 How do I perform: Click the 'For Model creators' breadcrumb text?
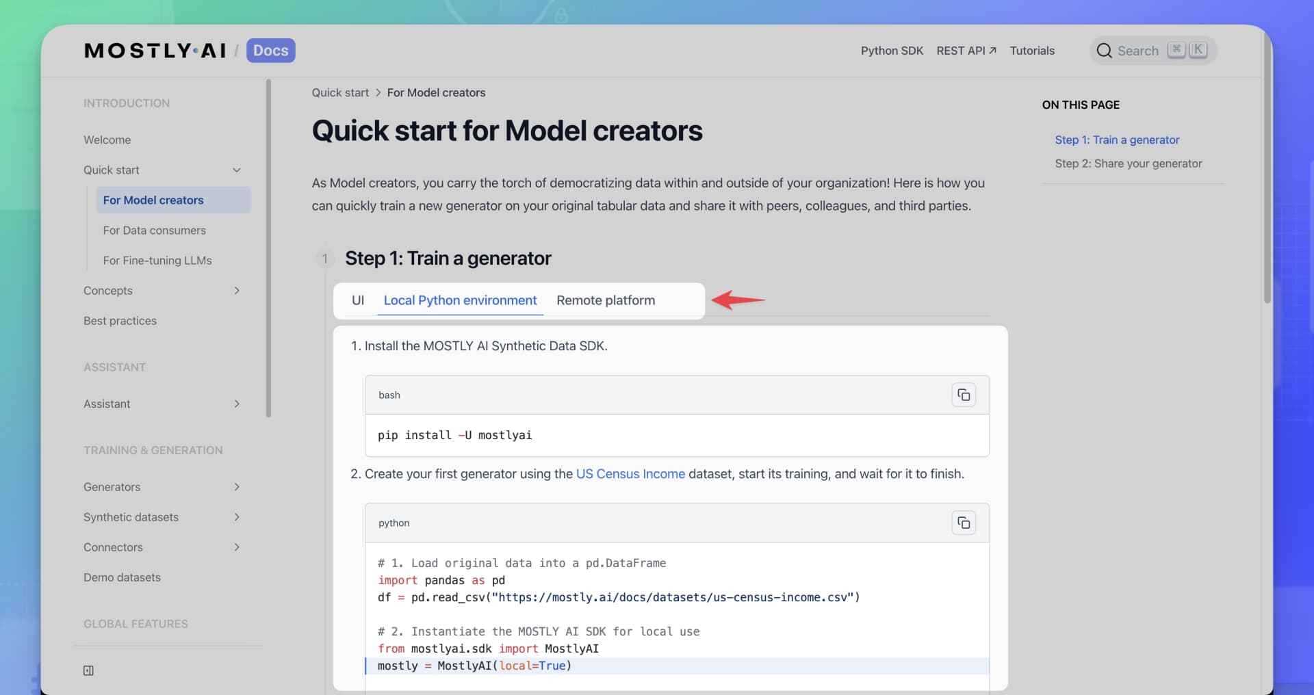pyautogui.click(x=436, y=92)
